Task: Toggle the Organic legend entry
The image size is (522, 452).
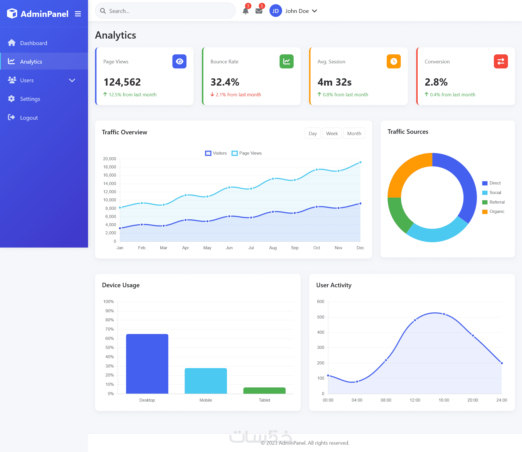Action: pos(493,211)
